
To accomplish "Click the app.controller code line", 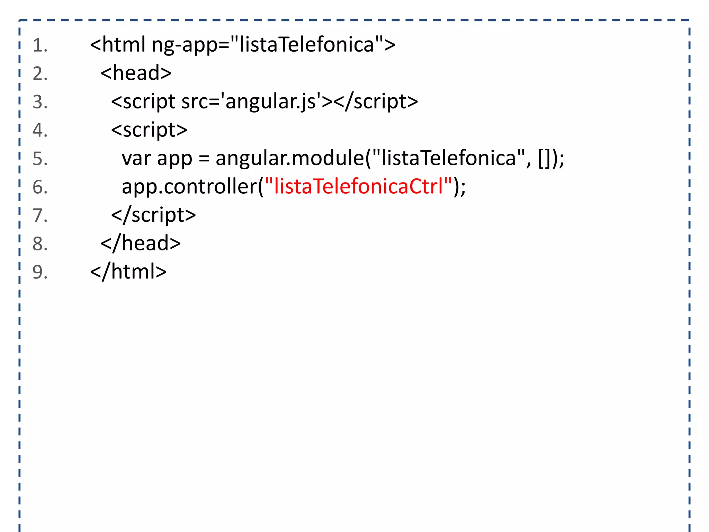I will 294,187.
